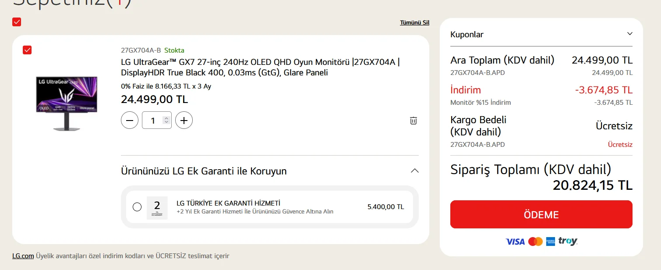
Task: Click Kargo Bedeli (KDV dahil) label
Action: tap(478, 126)
